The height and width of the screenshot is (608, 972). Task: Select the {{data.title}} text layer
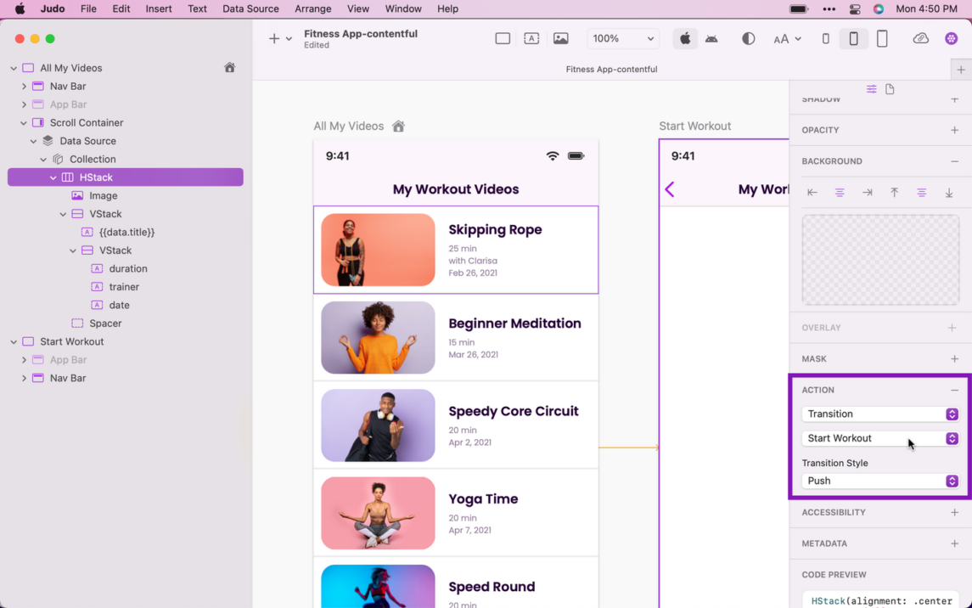tap(126, 232)
